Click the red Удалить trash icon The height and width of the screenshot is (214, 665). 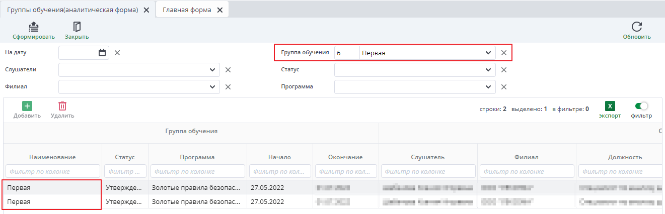62,106
